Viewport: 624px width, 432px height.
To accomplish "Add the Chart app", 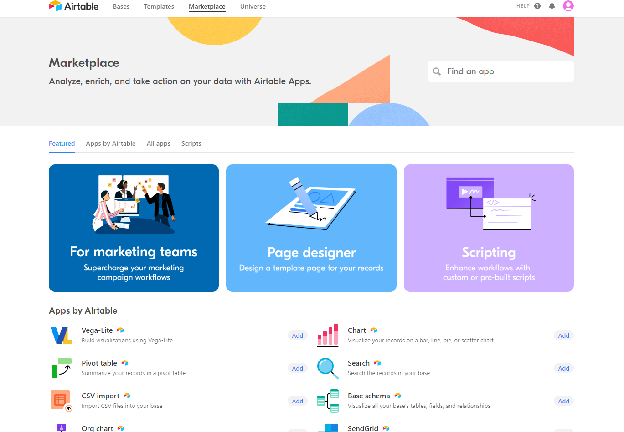I will pos(564,335).
